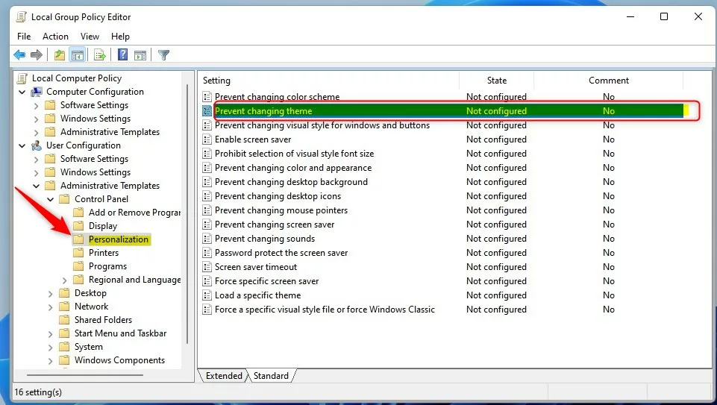Expand the Windows Components tree node
The height and width of the screenshot is (405, 717).
50,361
